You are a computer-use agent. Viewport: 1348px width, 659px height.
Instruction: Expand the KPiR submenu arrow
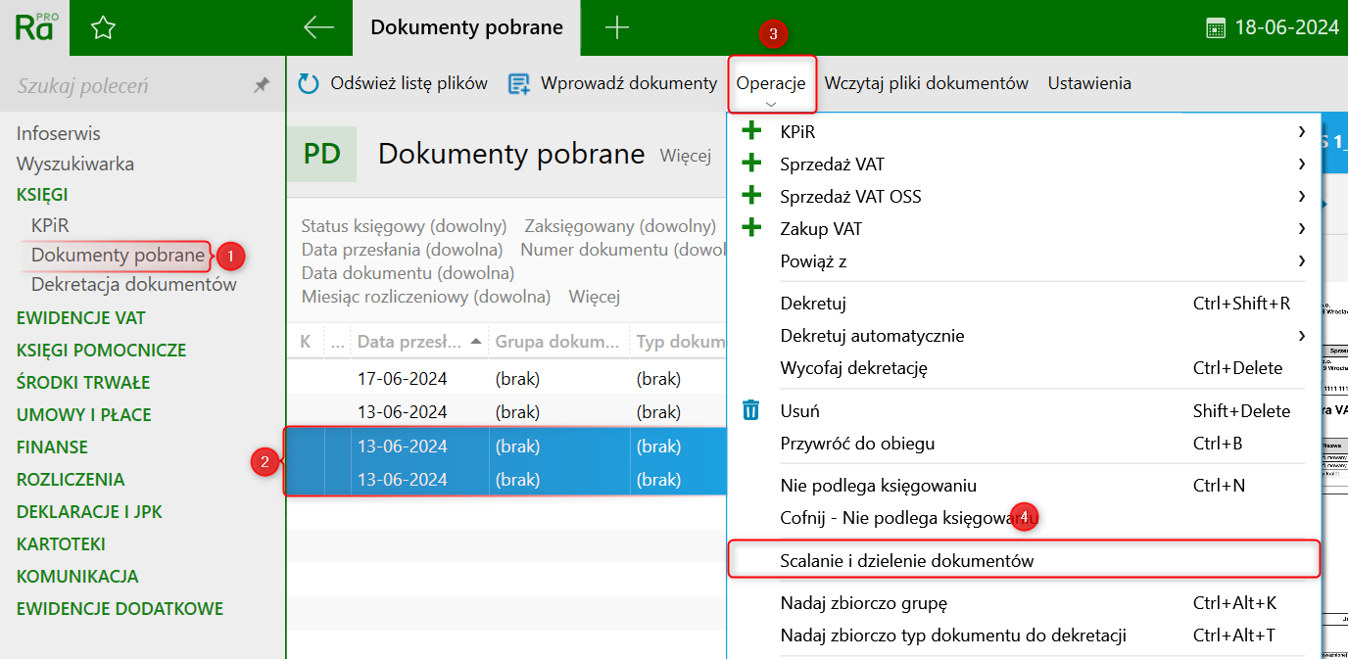(1302, 131)
